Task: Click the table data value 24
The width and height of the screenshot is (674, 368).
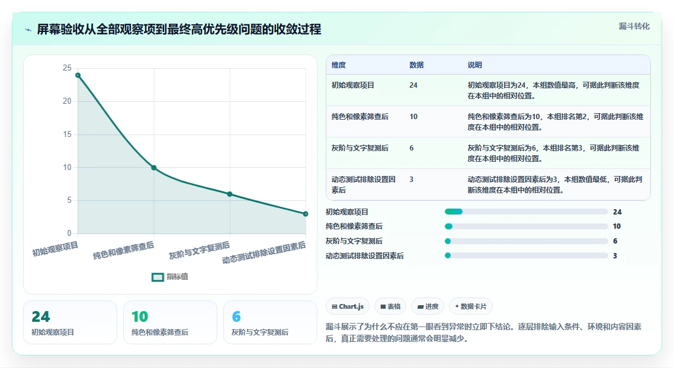Action: click(413, 85)
